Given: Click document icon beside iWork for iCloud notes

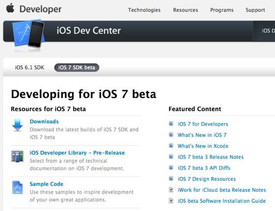Looking at the screenshot, I should (x=171, y=190).
